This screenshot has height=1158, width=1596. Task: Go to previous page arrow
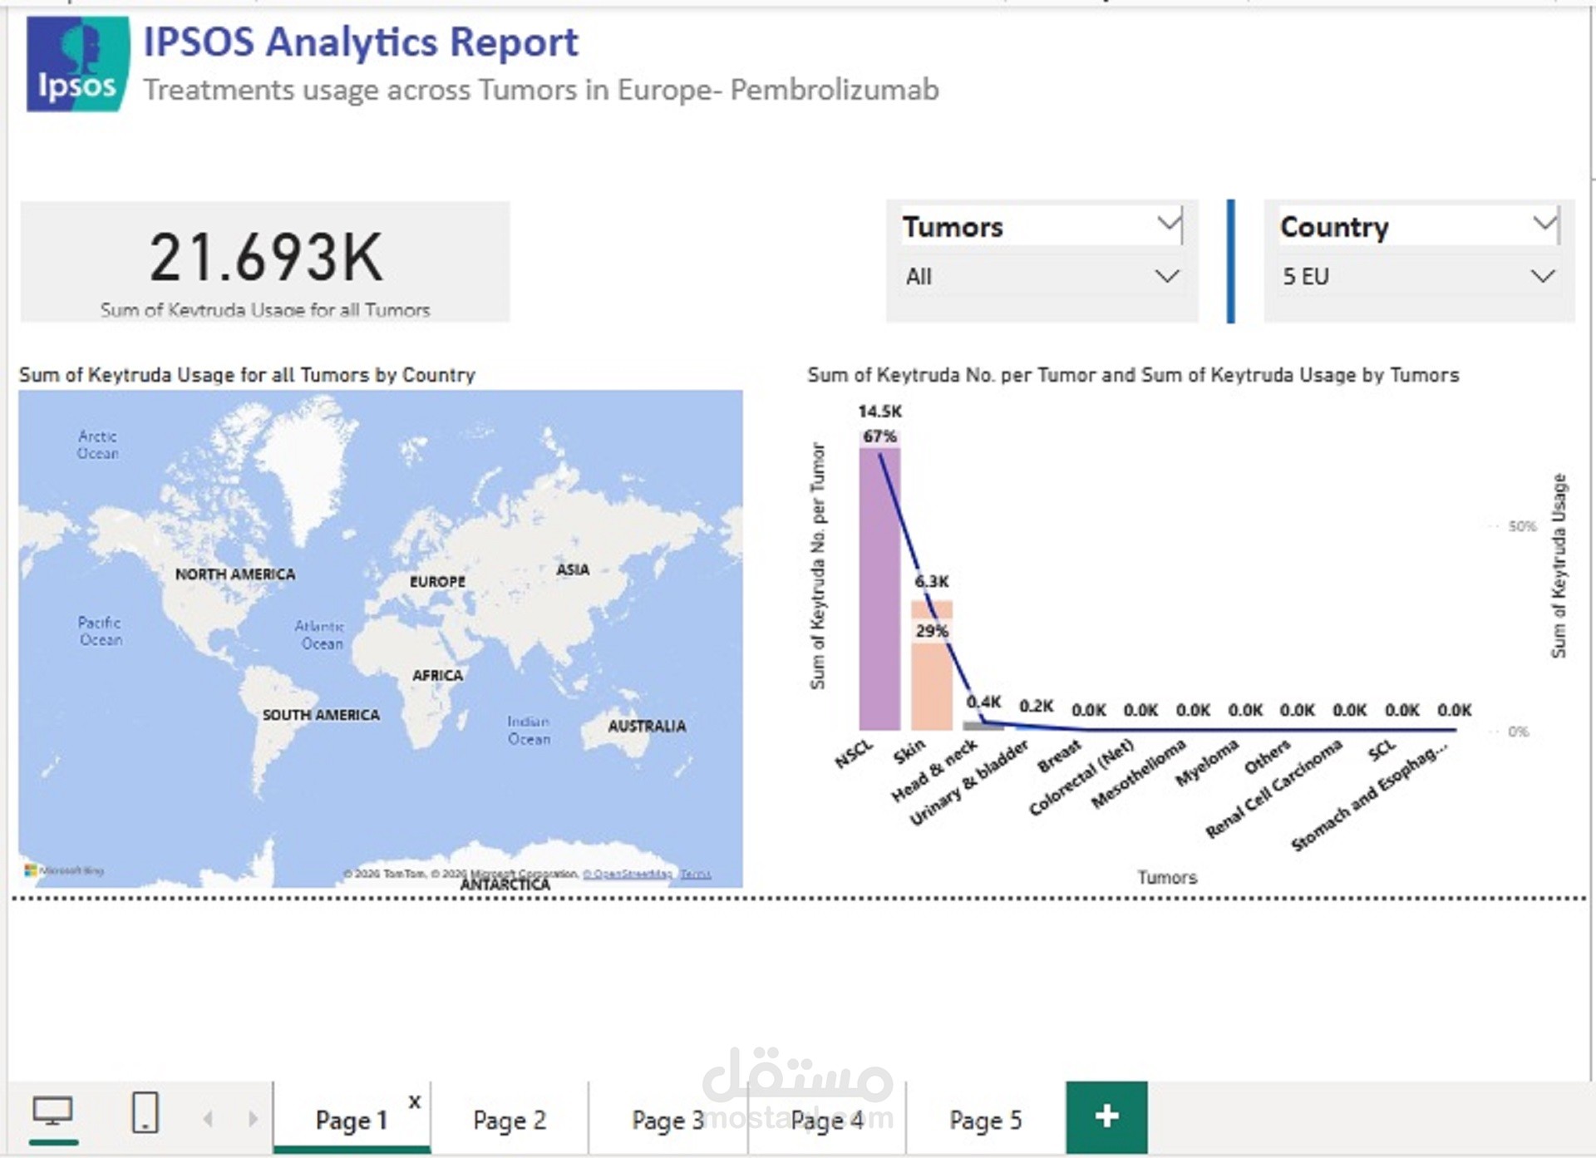(x=209, y=1119)
